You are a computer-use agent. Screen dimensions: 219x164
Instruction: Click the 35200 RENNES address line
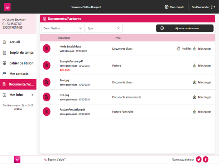(x=13, y=27)
